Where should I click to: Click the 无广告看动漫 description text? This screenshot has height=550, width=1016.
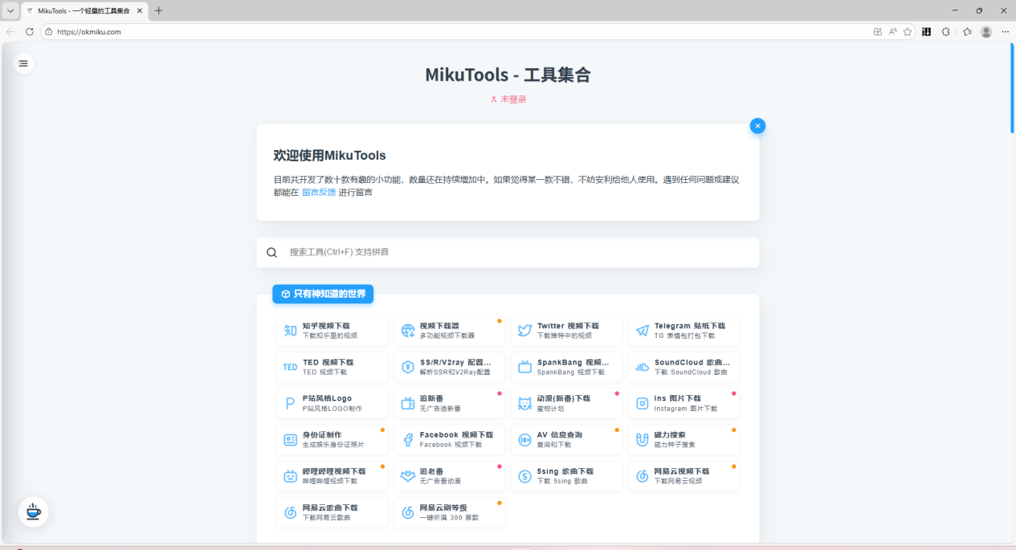tap(441, 481)
